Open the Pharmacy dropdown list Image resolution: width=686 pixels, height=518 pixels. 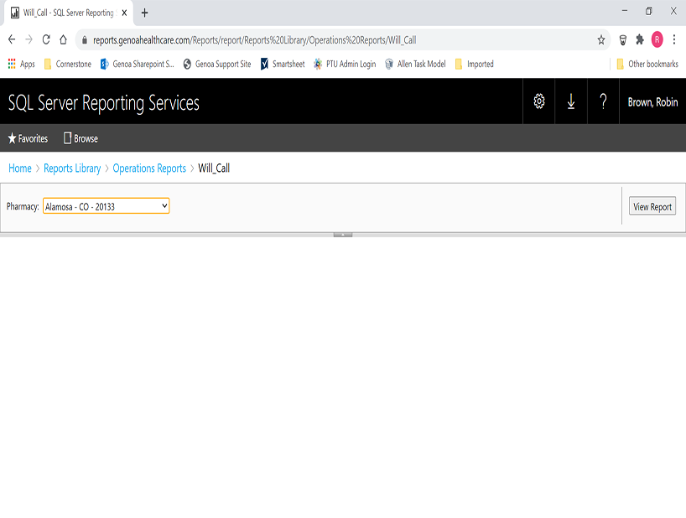click(107, 205)
